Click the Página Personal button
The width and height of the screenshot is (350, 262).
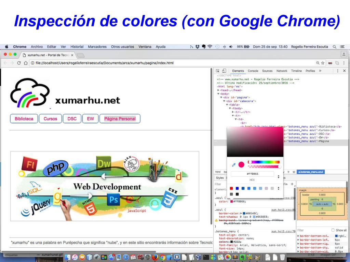click(120, 119)
